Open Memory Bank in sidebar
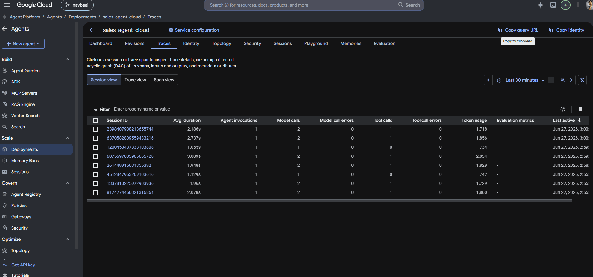The width and height of the screenshot is (593, 277). click(x=25, y=161)
